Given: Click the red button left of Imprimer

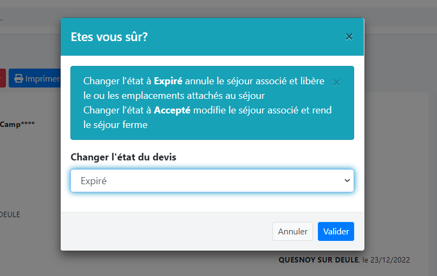Looking at the screenshot, I should tap(2, 78).
